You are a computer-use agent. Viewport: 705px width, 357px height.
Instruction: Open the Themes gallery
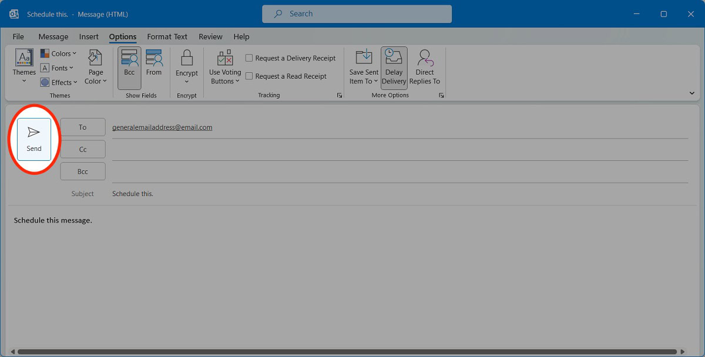pos(24,66)
